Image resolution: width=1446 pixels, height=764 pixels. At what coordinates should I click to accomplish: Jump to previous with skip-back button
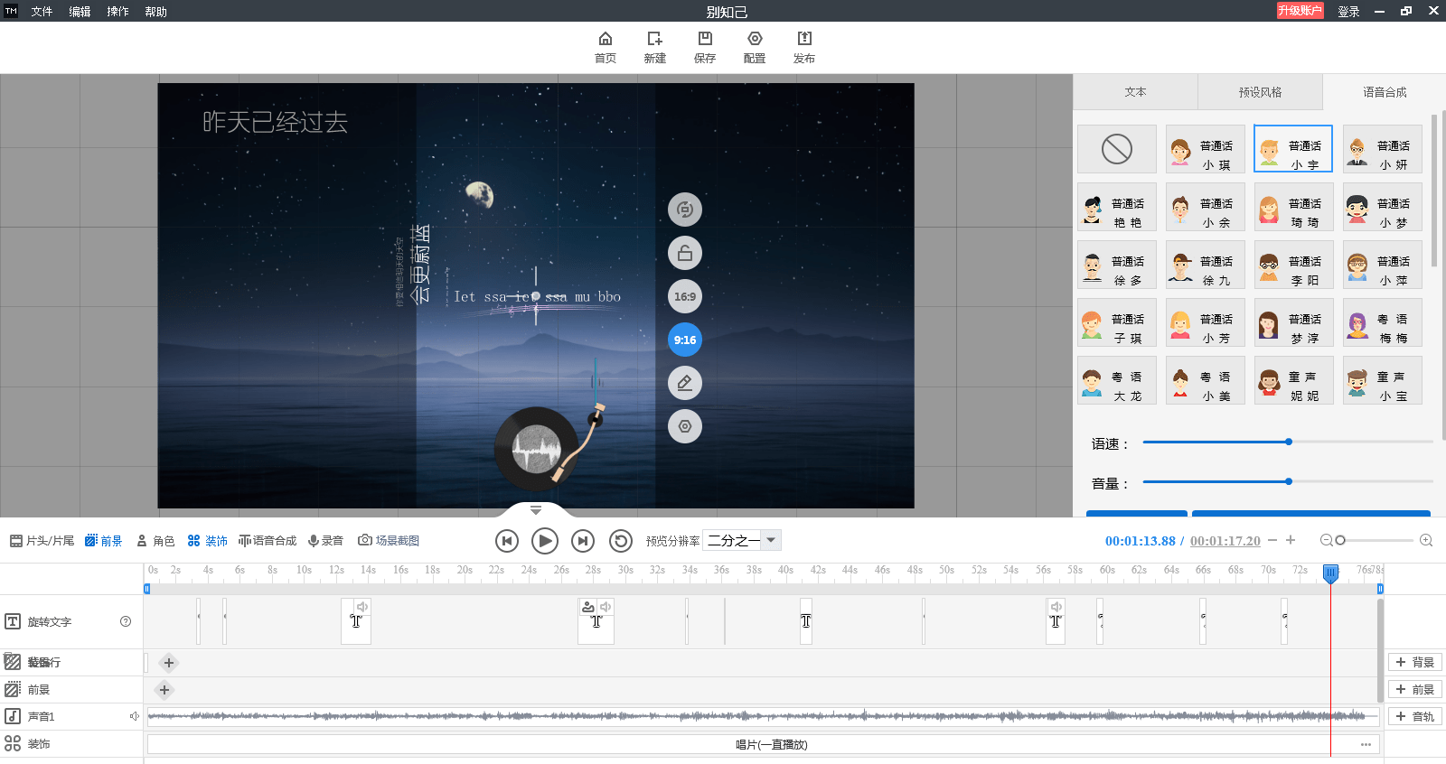[x=507, y=541]
